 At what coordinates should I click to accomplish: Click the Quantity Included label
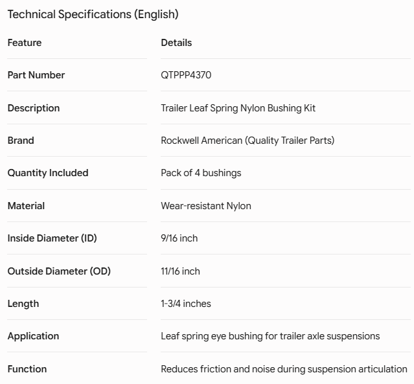tap(48, 173)
